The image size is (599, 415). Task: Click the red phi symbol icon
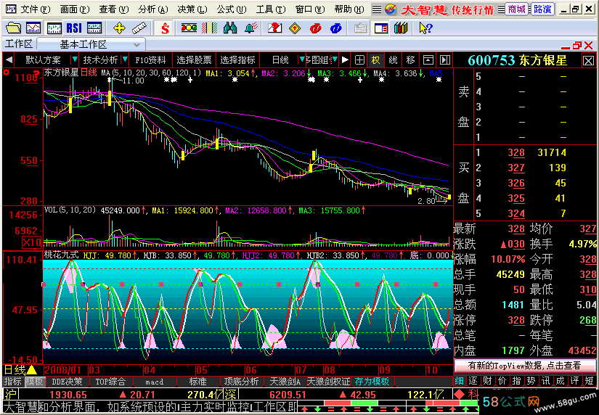click(316, 28)
